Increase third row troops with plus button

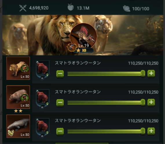pyautogui.click(x=151, y=131)
